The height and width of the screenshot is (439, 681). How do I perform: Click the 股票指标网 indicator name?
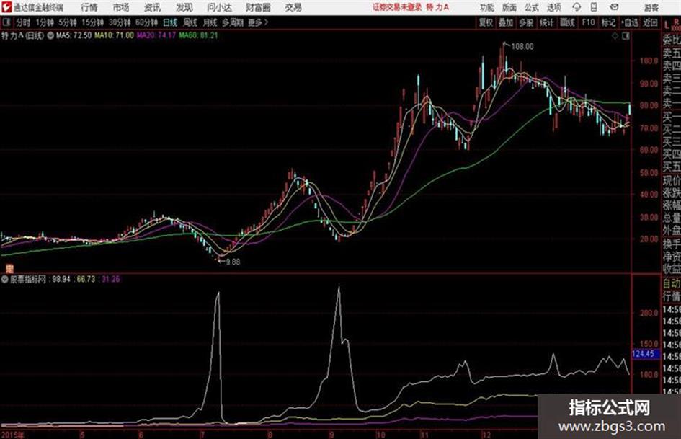[28, 279]
